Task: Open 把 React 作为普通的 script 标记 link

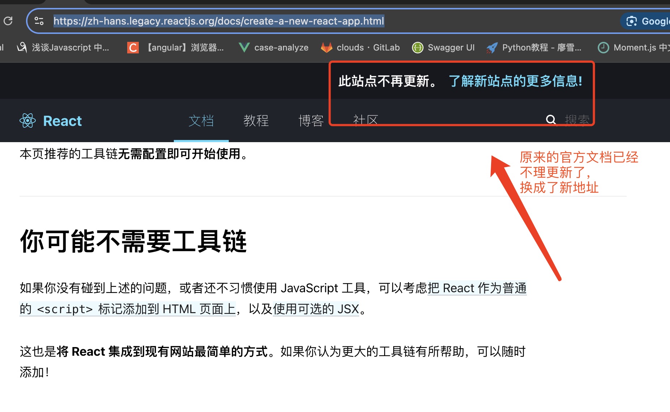Action: pos(273,298)
